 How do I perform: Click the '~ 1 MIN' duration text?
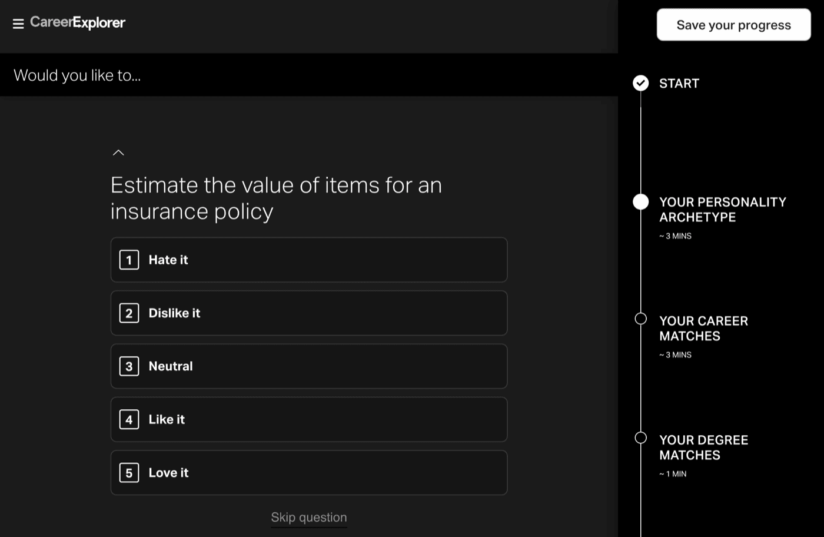tap(673, 474)
